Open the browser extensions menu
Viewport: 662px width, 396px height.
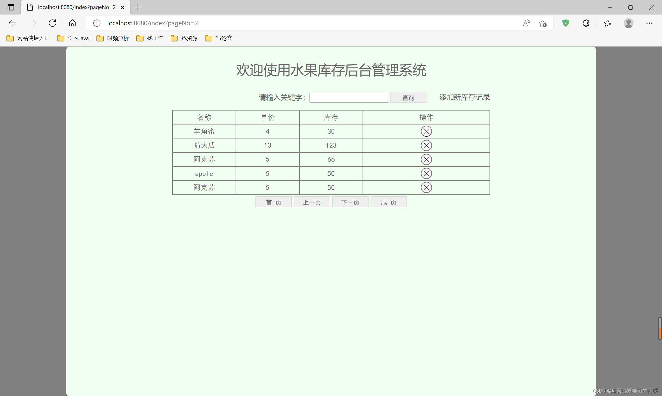pos(585,23)
